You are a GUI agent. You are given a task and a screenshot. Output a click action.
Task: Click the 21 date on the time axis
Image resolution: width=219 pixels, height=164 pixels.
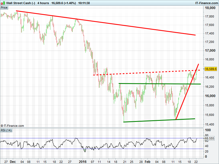125,162
